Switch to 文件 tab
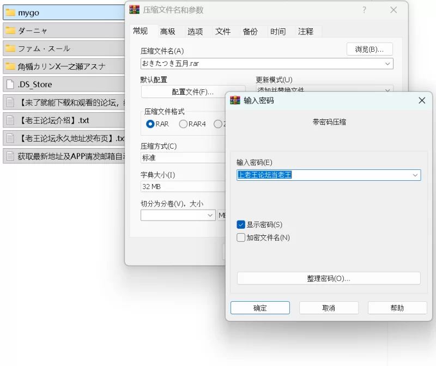This screenshot has width=436, height=366. (223, 32)
